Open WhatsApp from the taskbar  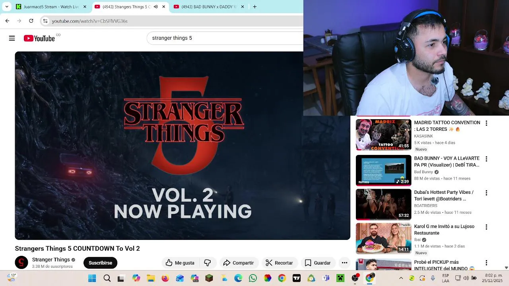[253, 278]
